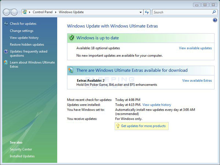
Task: Click the Windows is up to date heading
Action: pyautogui.click(x=98, y=38)
